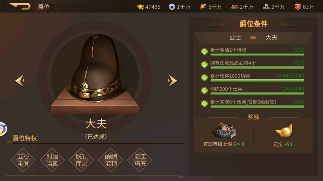Show the previous rank with left arrow
This screenshot has height=181, width=323.
coord(20,81)
